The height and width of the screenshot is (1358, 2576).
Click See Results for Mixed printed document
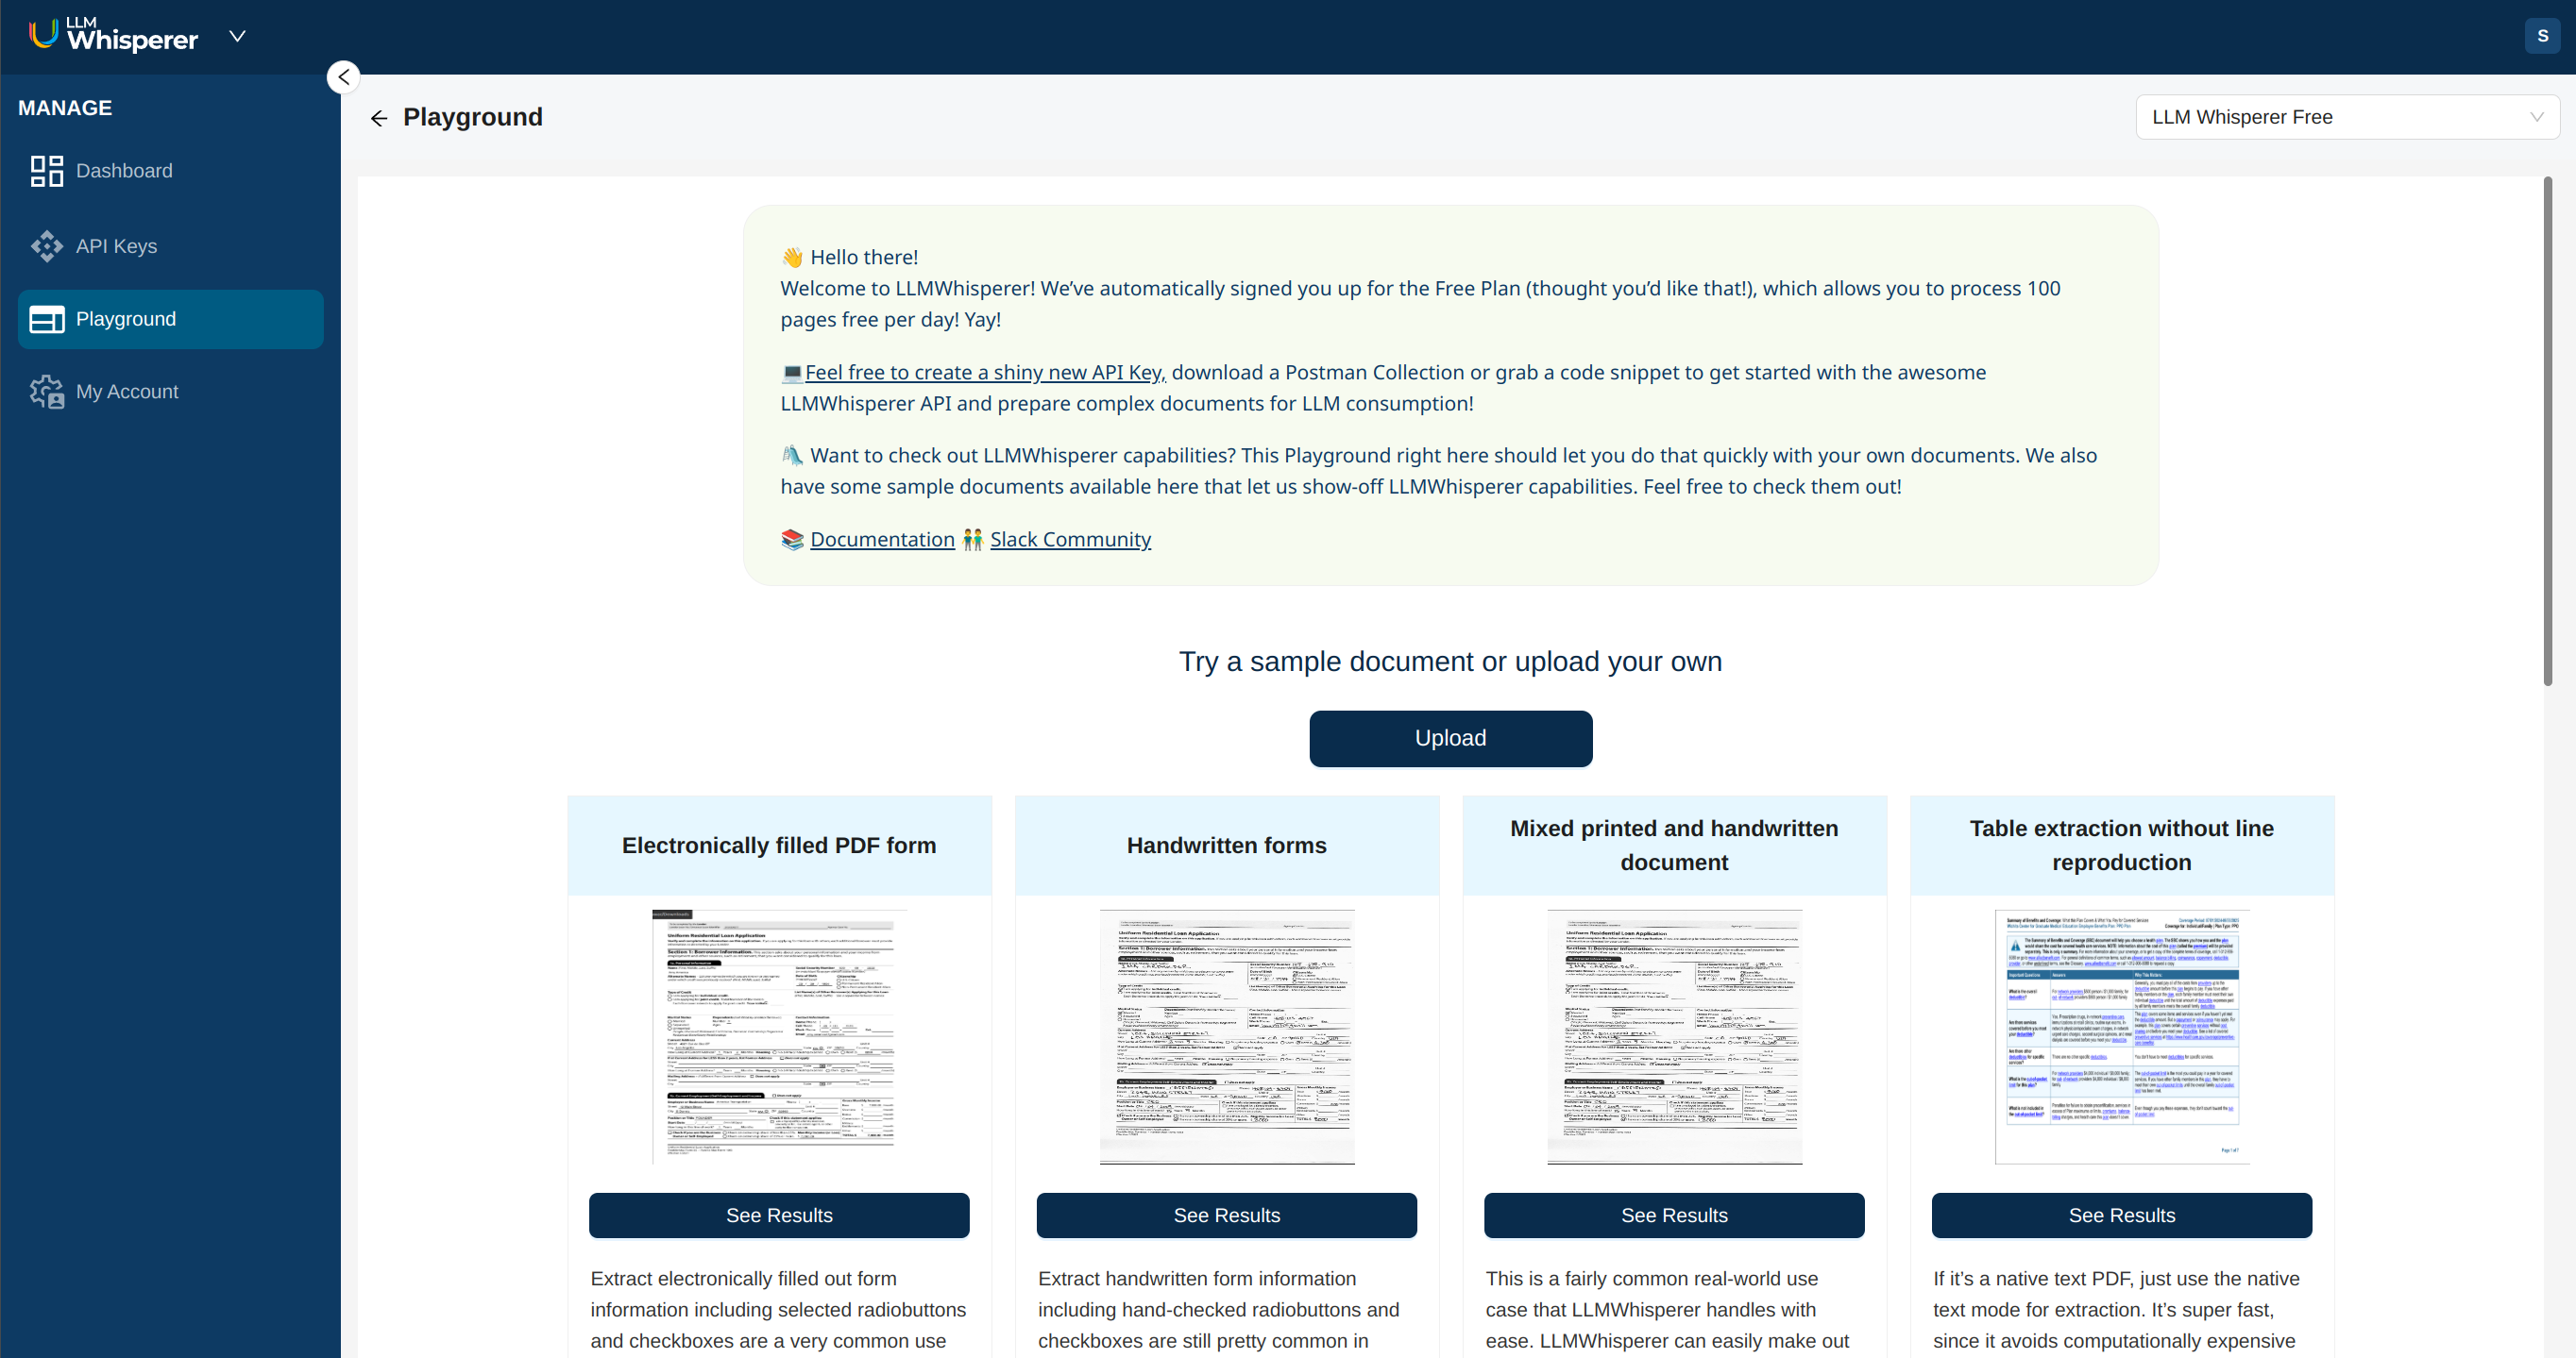pos(1675,1215)
